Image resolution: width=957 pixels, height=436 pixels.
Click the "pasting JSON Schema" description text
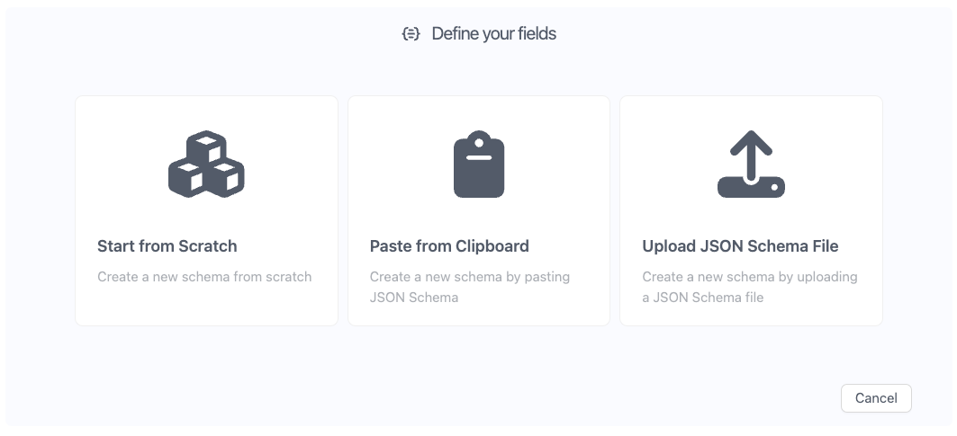[470, 287]
